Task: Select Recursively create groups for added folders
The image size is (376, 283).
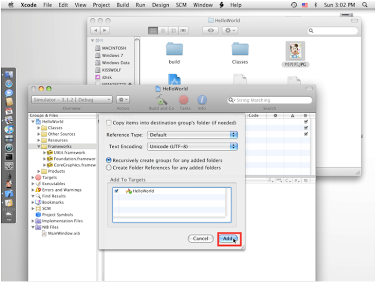Action: [x=109, y=160]
